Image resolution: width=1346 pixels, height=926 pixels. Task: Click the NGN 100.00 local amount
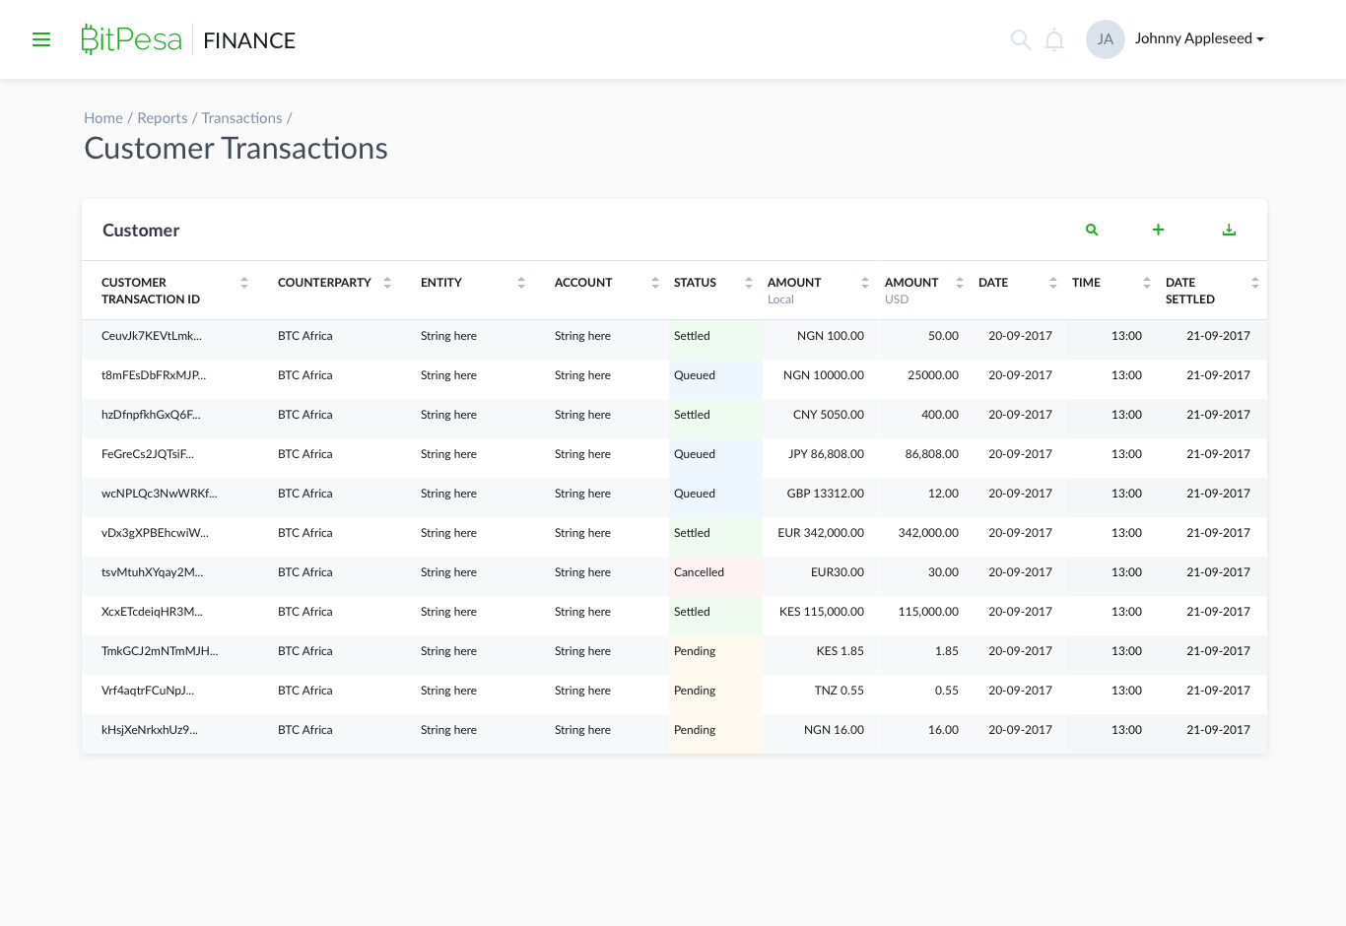click(831, 336)
